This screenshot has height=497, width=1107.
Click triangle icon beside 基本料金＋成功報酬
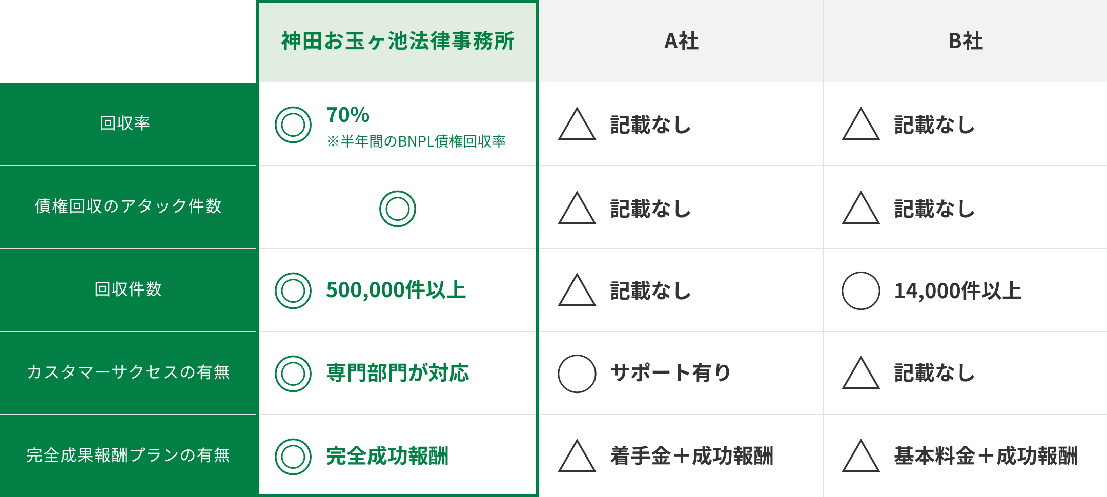point(861,457)
